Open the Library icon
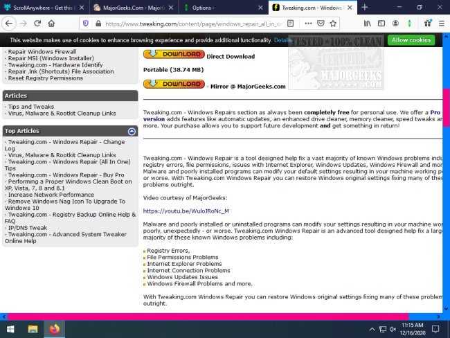 click(368, 24)
